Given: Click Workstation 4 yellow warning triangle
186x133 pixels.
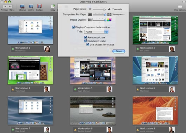Looking at the screenshot, I should pos(13,90).
